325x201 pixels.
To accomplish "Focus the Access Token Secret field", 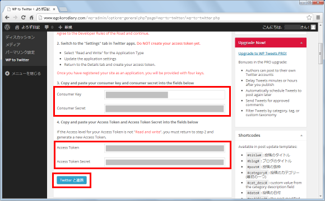I will pyautogui.click(x=165, y=162).
